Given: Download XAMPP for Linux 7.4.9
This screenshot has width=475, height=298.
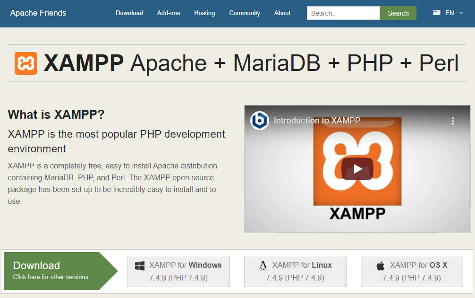Looking at the screenshot, I should [x=295, y=272].
